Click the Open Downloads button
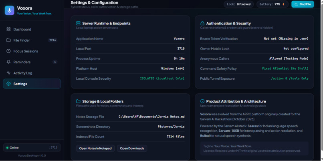Image resolution: width=323 pixels, height=161 pixels. coord(132,148)
